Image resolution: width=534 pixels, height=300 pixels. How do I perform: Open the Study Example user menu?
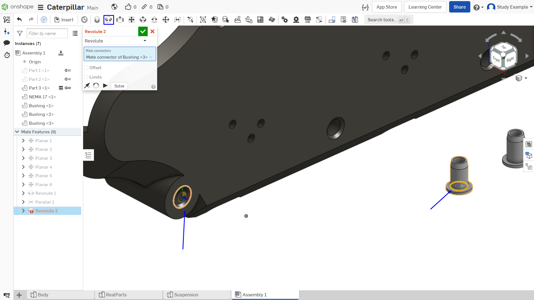pyautogui.click(x=510, y=7)
